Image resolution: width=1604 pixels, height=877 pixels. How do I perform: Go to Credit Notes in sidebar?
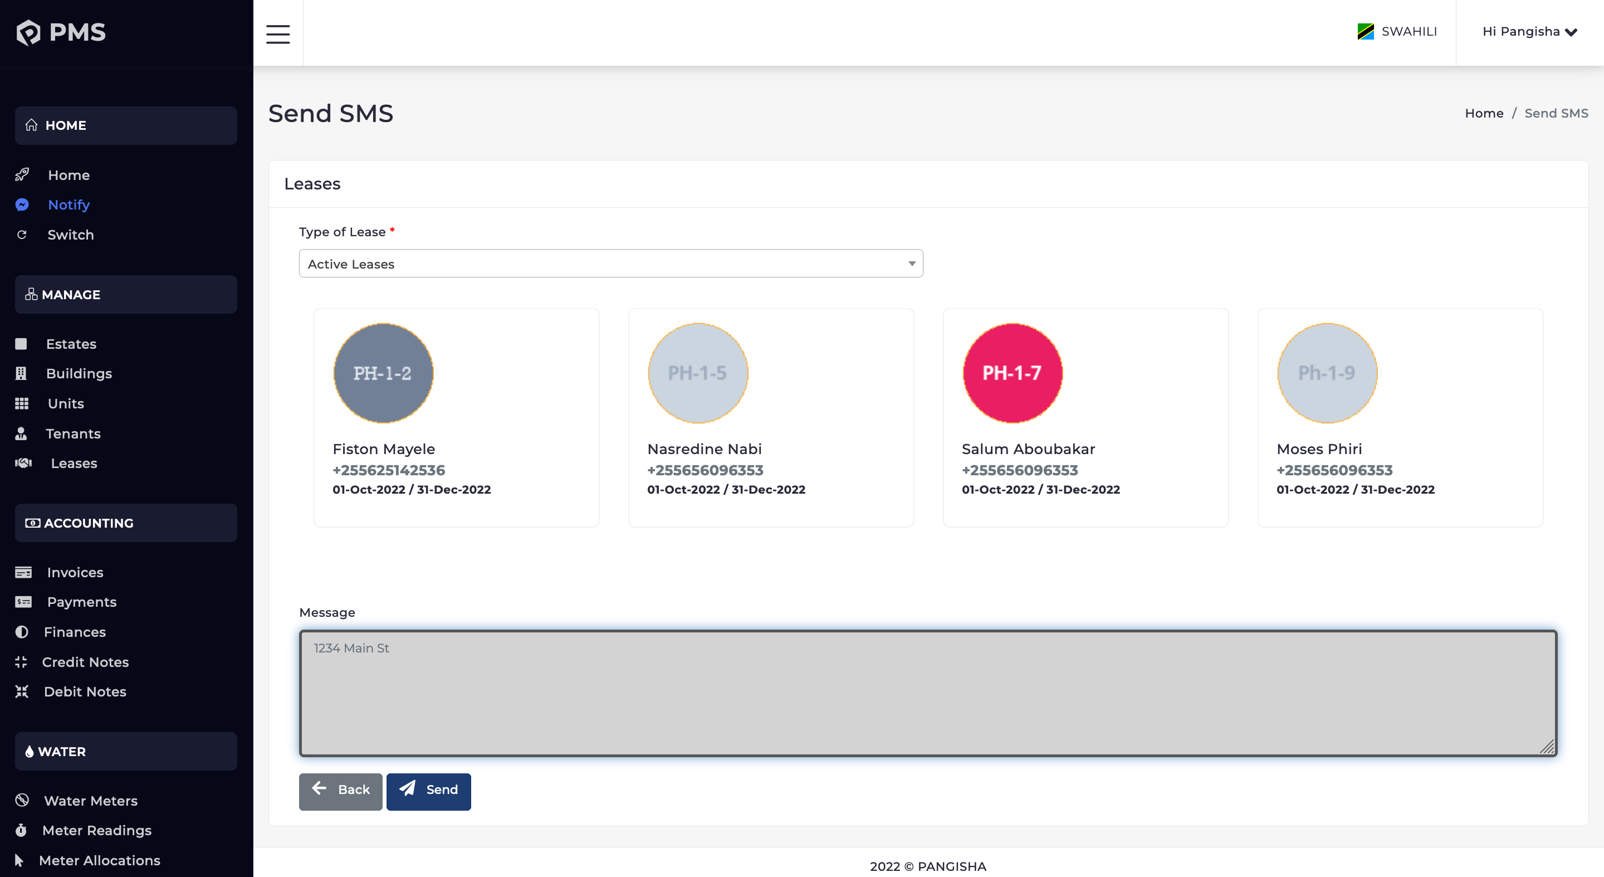85,662
